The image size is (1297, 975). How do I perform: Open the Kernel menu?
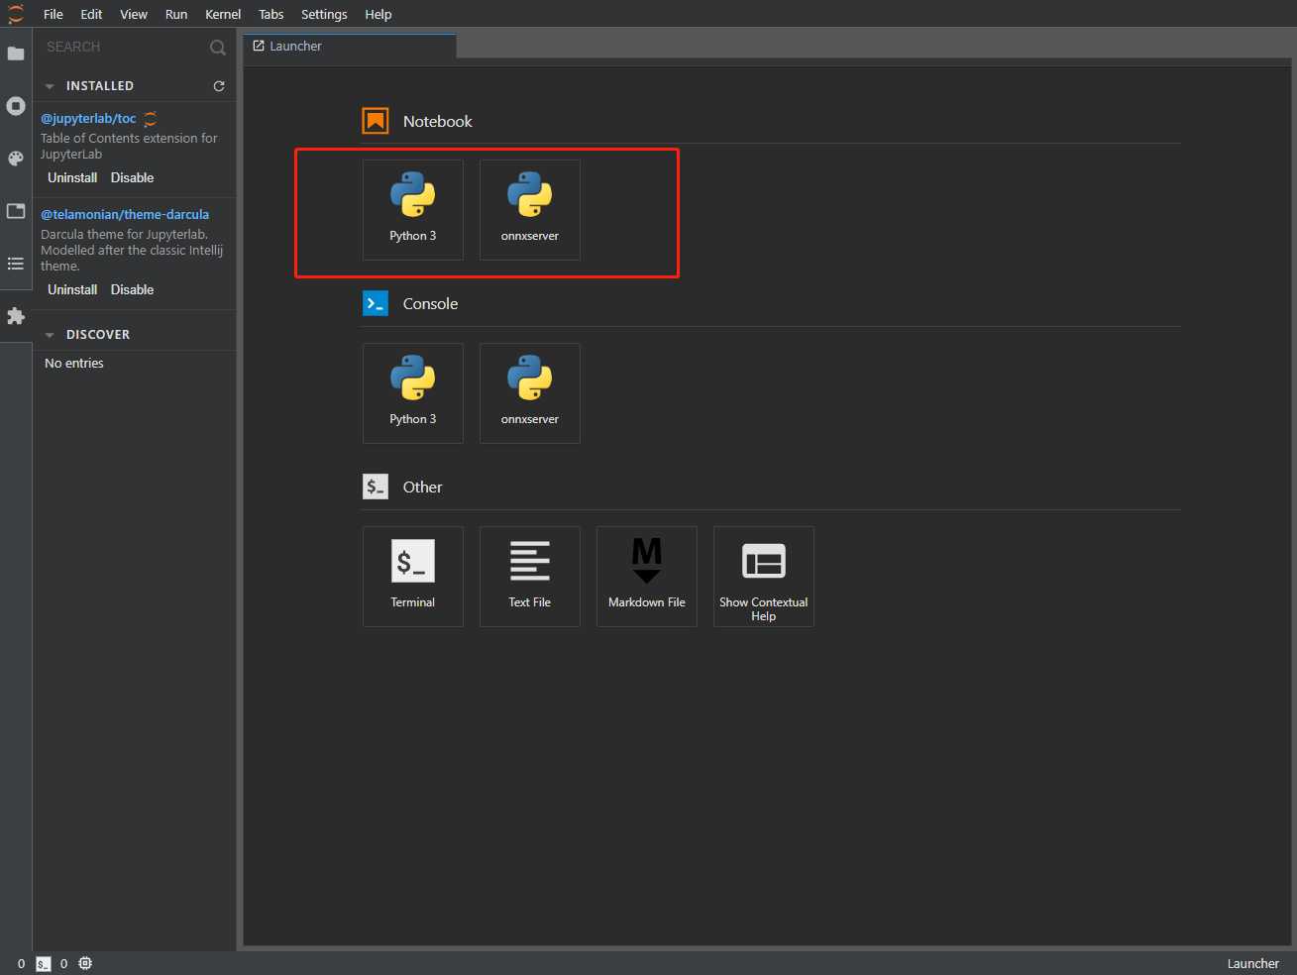[x=223, y=14]
